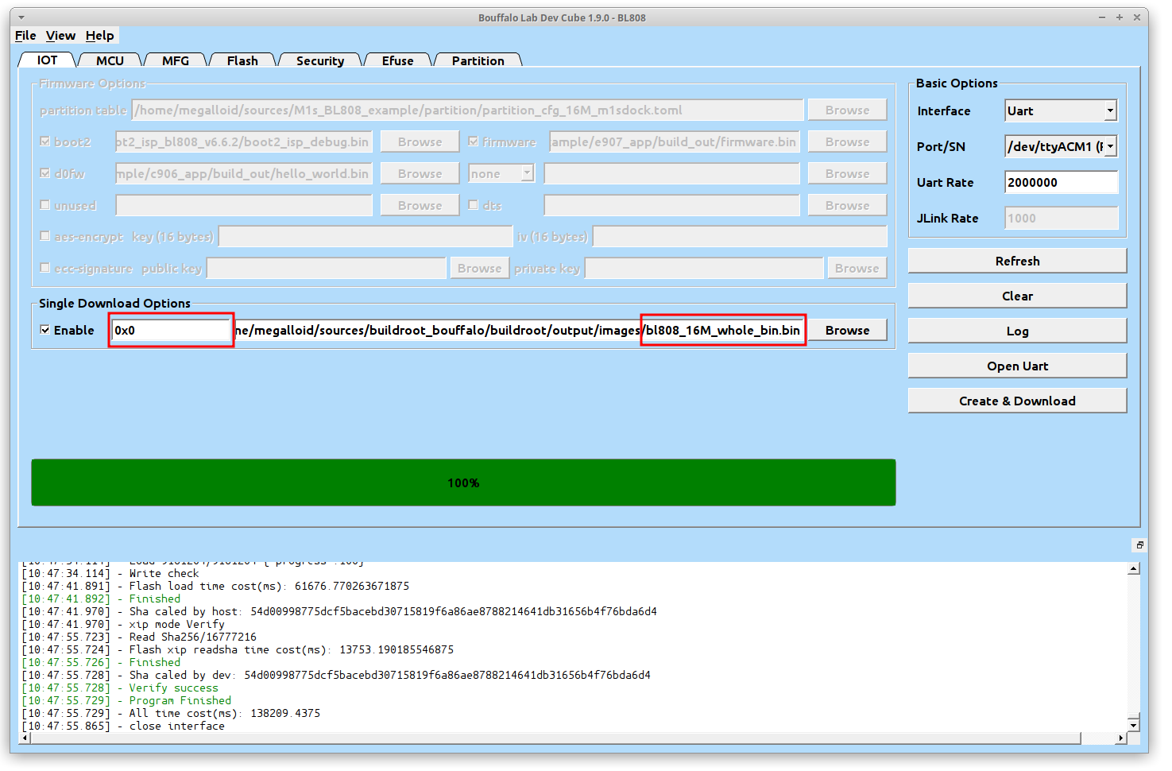The height and width of the screenshot is (771, 1172).
Task: Open the View menu
Action: coord(60,36)
